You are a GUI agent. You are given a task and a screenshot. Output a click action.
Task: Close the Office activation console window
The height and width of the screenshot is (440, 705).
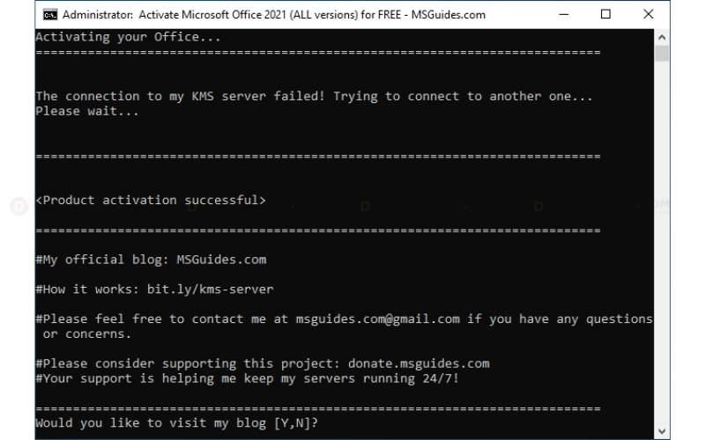[648, 14]
